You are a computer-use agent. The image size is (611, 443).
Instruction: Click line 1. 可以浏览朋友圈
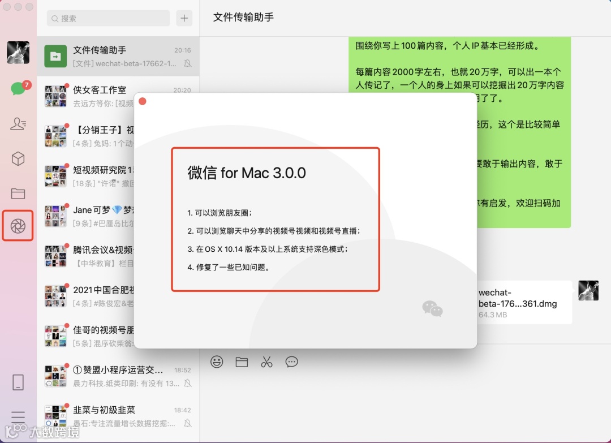pos(220,213)
